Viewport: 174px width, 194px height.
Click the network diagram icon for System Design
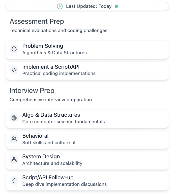14,160
